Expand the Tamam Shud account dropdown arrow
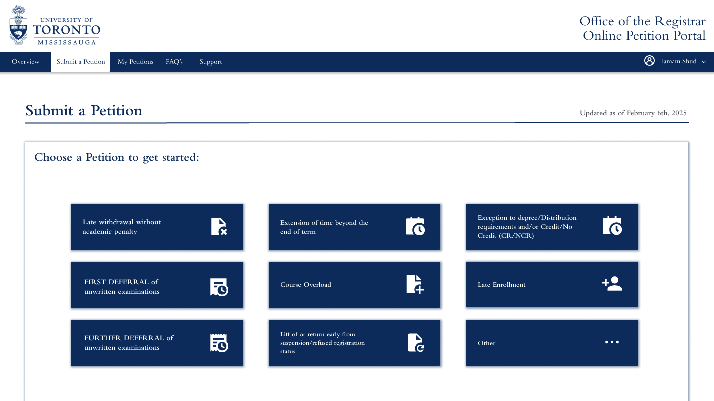The height and width of the screenshot is (401, 714). 704,62
